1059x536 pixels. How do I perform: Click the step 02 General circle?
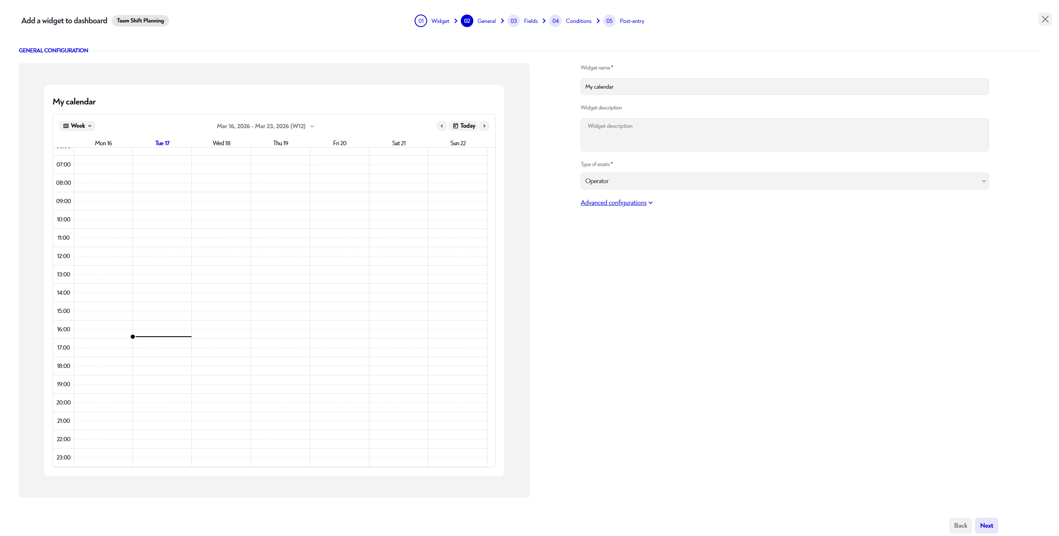click(467, 20)
